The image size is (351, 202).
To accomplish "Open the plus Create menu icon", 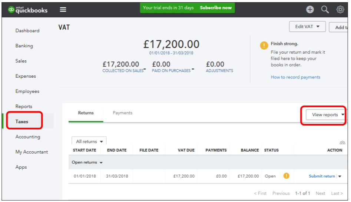I will pyautogui.click(x=310, y=9).
